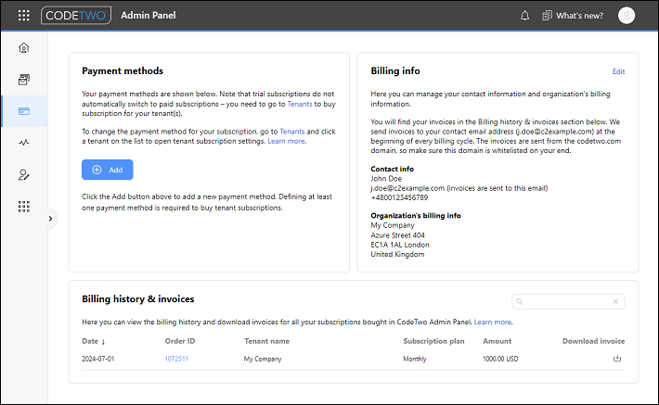This screenshot has height=405, width=659.
Task: Click the Billing history & invoices heading
Action: tap(138, 298)
